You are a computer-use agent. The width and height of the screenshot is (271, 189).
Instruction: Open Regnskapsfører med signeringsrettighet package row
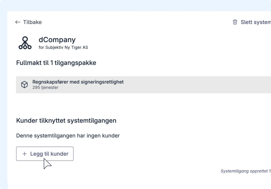143,85
